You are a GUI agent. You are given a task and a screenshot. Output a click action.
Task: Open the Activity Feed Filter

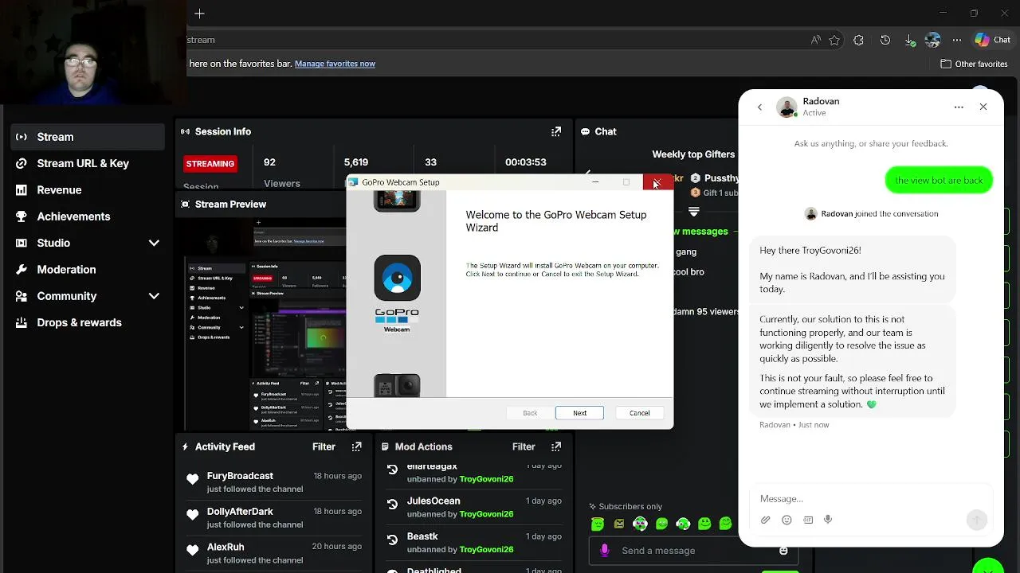pos(324,446)
